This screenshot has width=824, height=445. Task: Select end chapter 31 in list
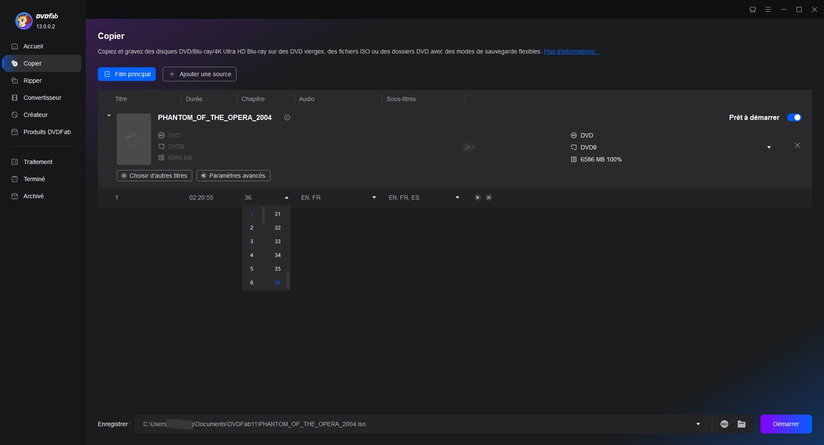(277, 214)
